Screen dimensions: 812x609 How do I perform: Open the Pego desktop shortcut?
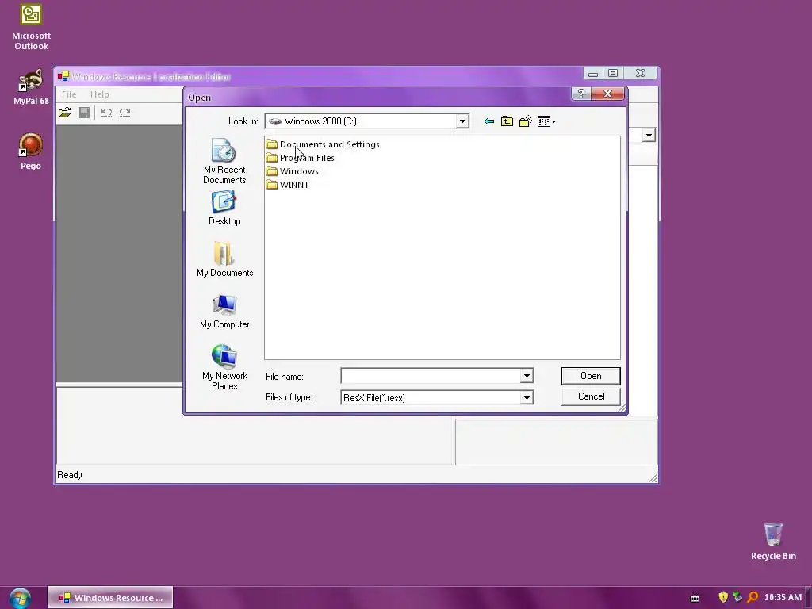[31, 151]
